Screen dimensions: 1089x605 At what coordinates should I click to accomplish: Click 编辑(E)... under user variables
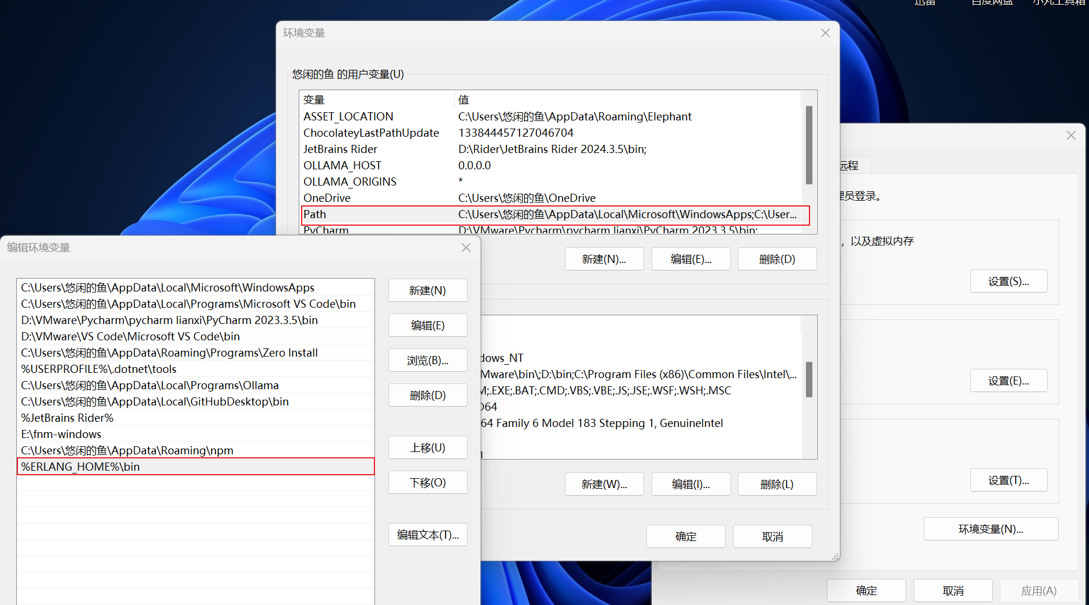tap(691, 259)
